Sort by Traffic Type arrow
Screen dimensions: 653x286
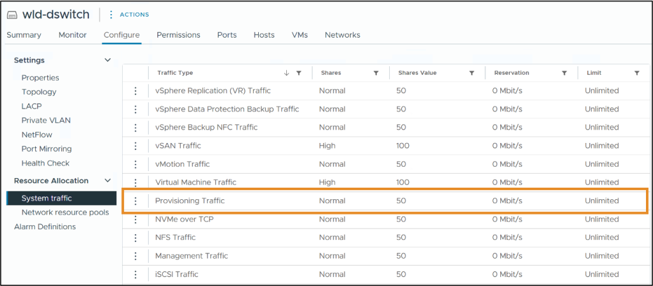[287, 73]
